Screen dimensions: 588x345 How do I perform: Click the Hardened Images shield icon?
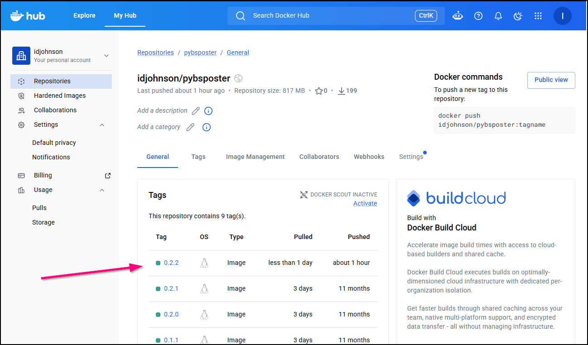click(21, 96)
